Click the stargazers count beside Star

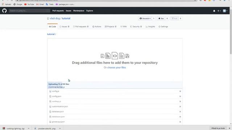click(167, 18)
